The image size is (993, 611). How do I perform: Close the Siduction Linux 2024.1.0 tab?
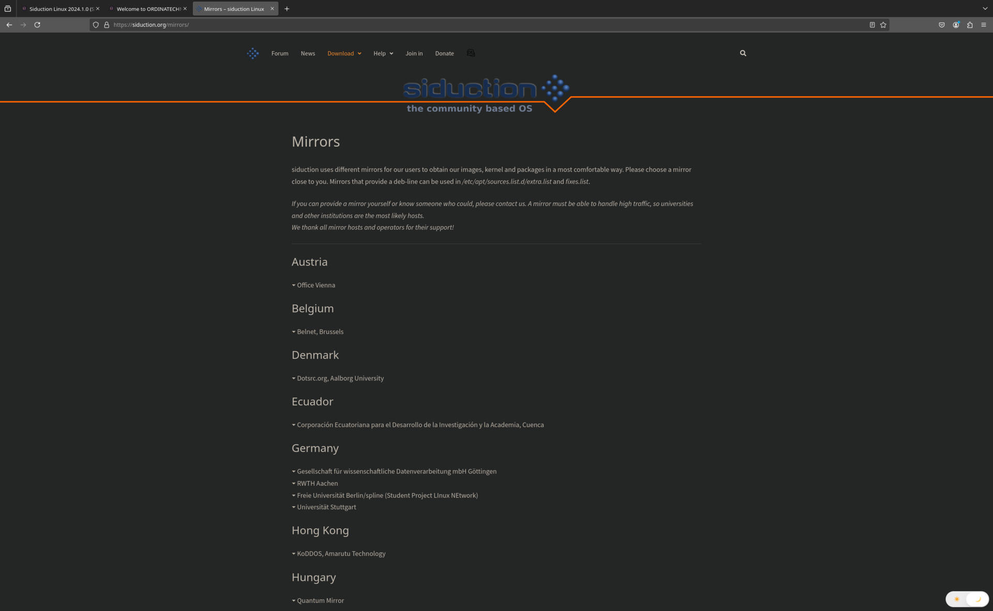point(97,9)
